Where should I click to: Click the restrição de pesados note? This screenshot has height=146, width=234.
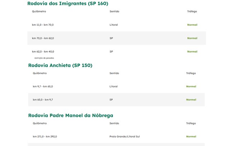point(44,58)
